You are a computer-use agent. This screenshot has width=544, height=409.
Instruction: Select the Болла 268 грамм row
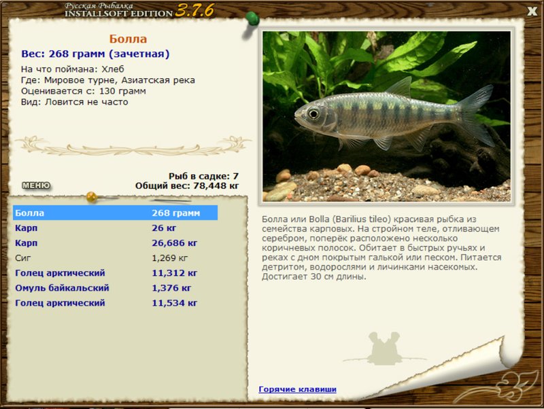(x=115, y=213)
